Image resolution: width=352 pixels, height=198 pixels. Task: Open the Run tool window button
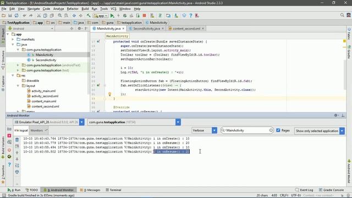[x=14, y=190]
